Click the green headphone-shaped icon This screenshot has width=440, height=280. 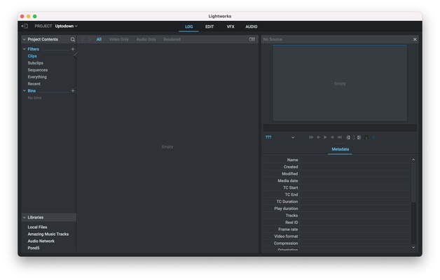366,138
